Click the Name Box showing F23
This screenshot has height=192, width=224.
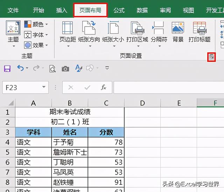click(x=26, y=87)
